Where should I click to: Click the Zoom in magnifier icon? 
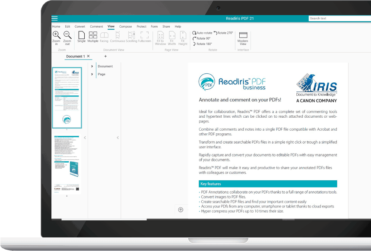(x=57, y=35)
